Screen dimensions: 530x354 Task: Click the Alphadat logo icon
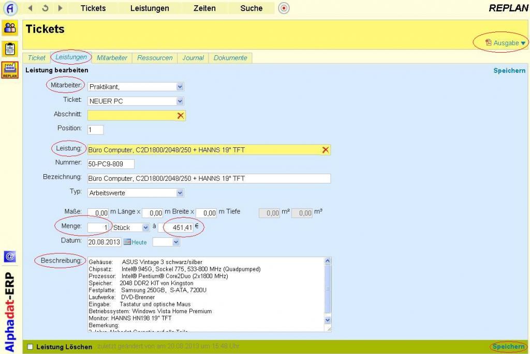10,8
